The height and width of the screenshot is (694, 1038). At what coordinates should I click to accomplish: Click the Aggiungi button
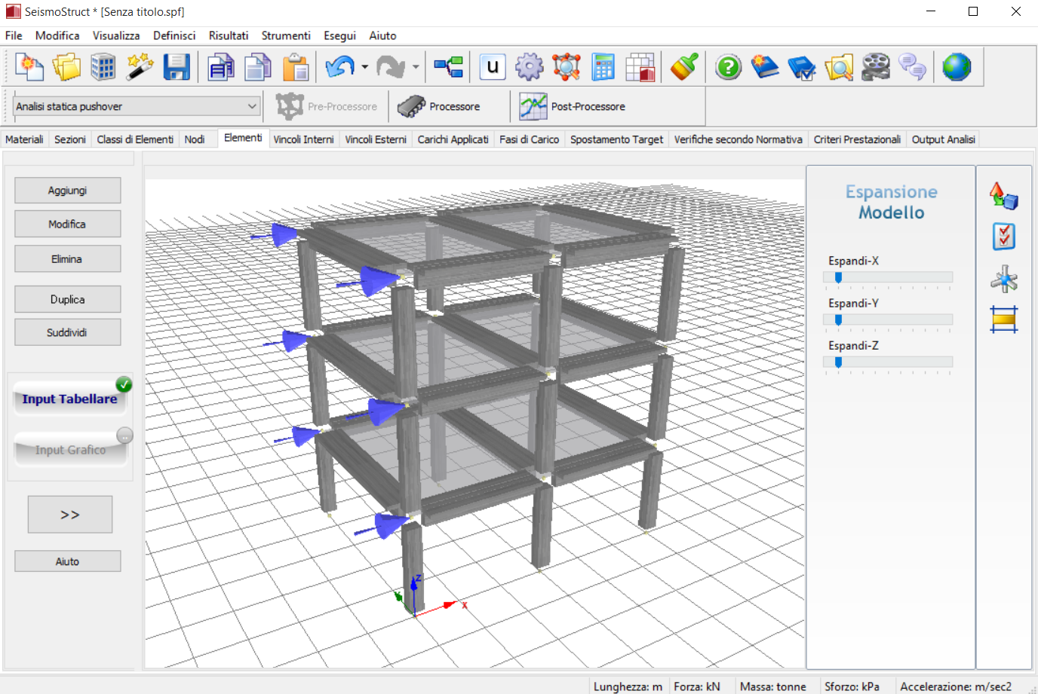[67, 191]
